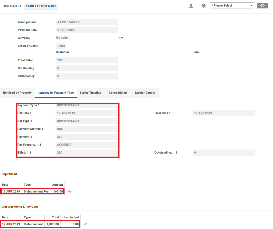Image resolution: width=273 pixels, height=229 pixels.
Task: View Disbursement Fee details via glasses icon
Action: [70, 192]
